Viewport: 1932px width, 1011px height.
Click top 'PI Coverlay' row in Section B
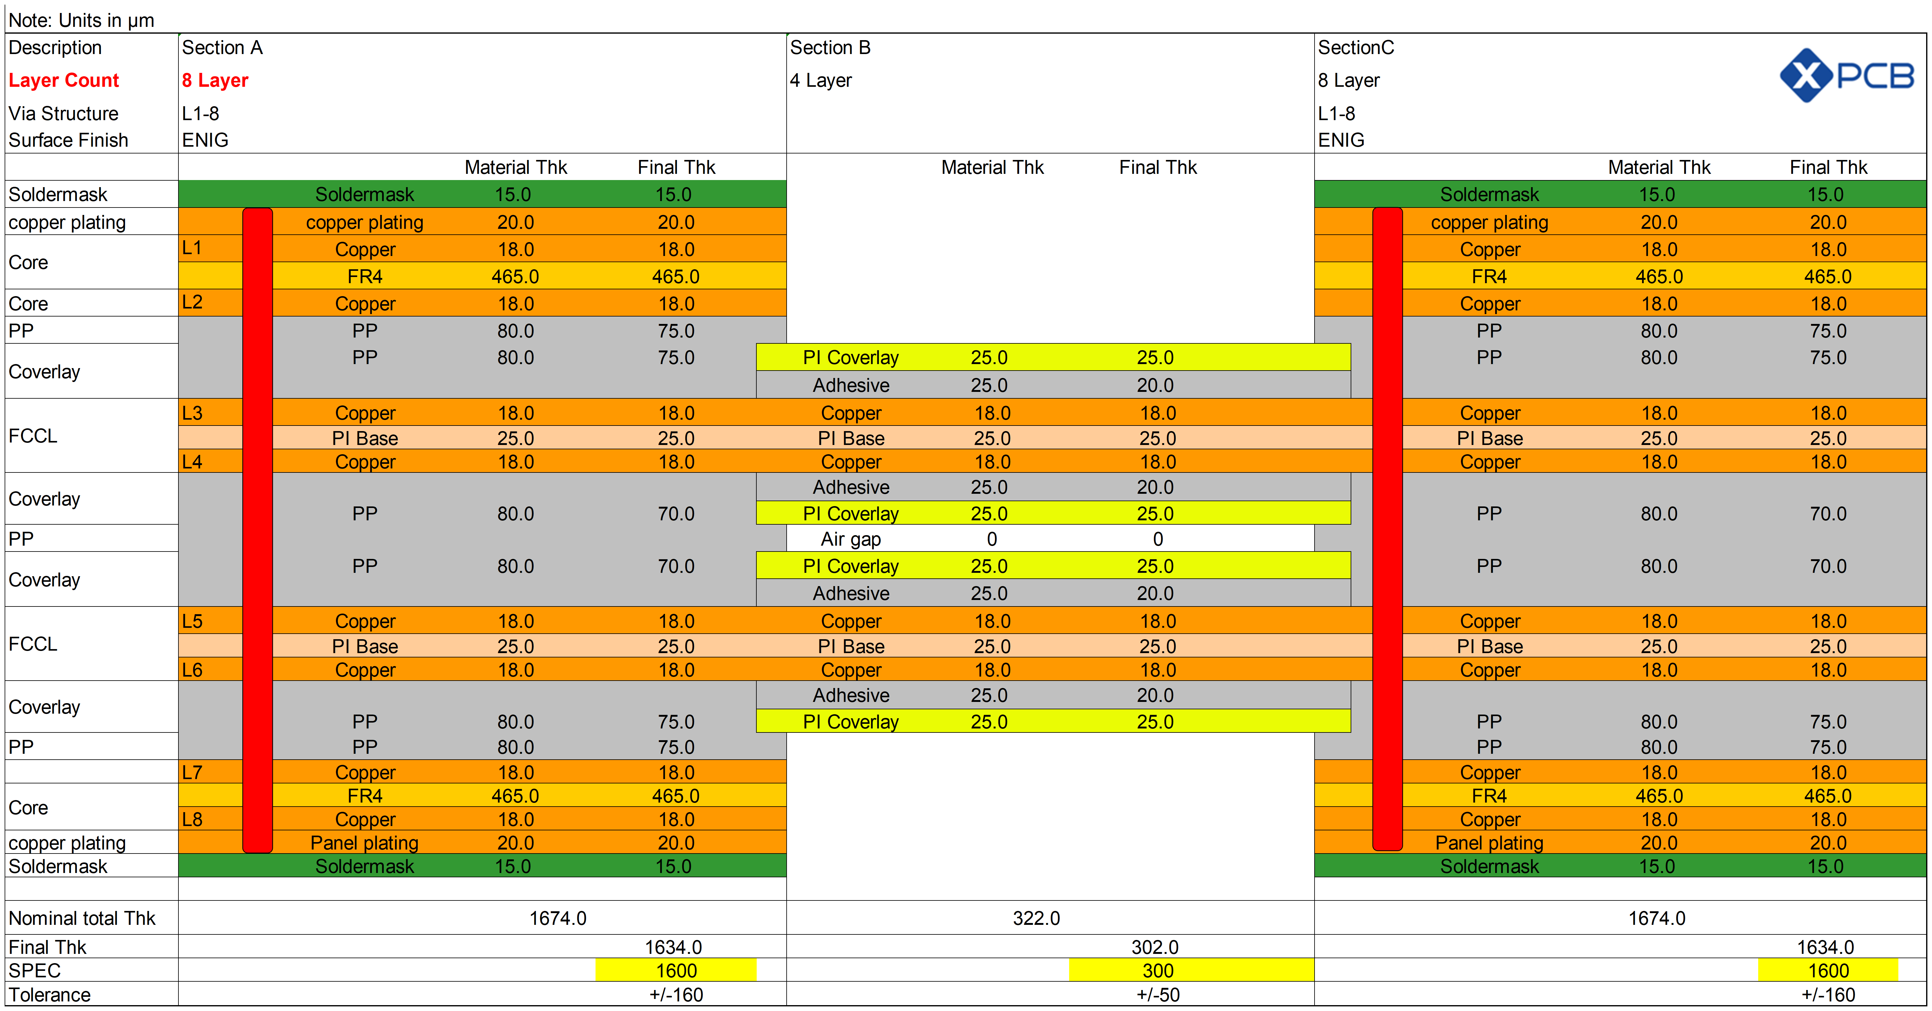pos(1053,357)
